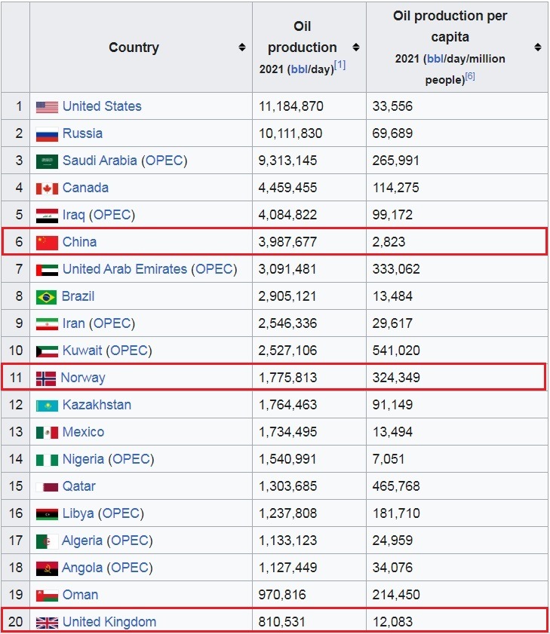Viewport: 550px width, 634px height.
Task: Click the Brazil flag icon
Action: tap(47, 297)
